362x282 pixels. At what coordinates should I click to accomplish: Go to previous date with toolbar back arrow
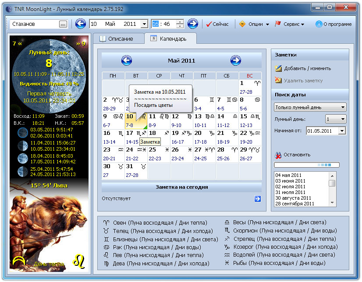[80, 24]
